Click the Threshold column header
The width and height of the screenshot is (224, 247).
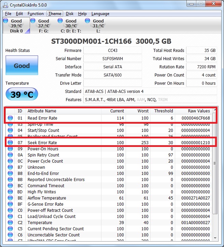pyautogui.click(x=163, y=111)
